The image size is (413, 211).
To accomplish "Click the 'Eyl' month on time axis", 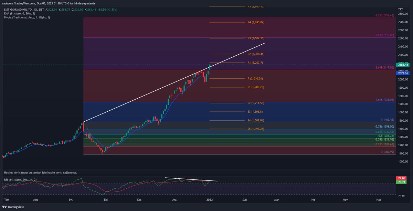I will (71, 199).
